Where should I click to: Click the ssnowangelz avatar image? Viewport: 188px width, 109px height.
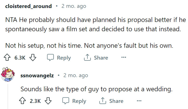coord(8,76)
